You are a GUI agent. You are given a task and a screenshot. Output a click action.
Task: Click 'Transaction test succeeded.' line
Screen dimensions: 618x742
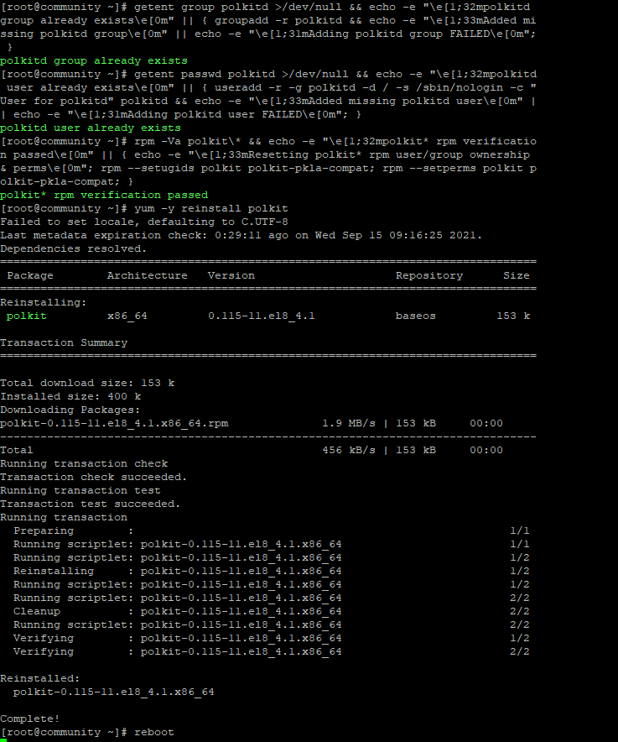click(91, 504)
